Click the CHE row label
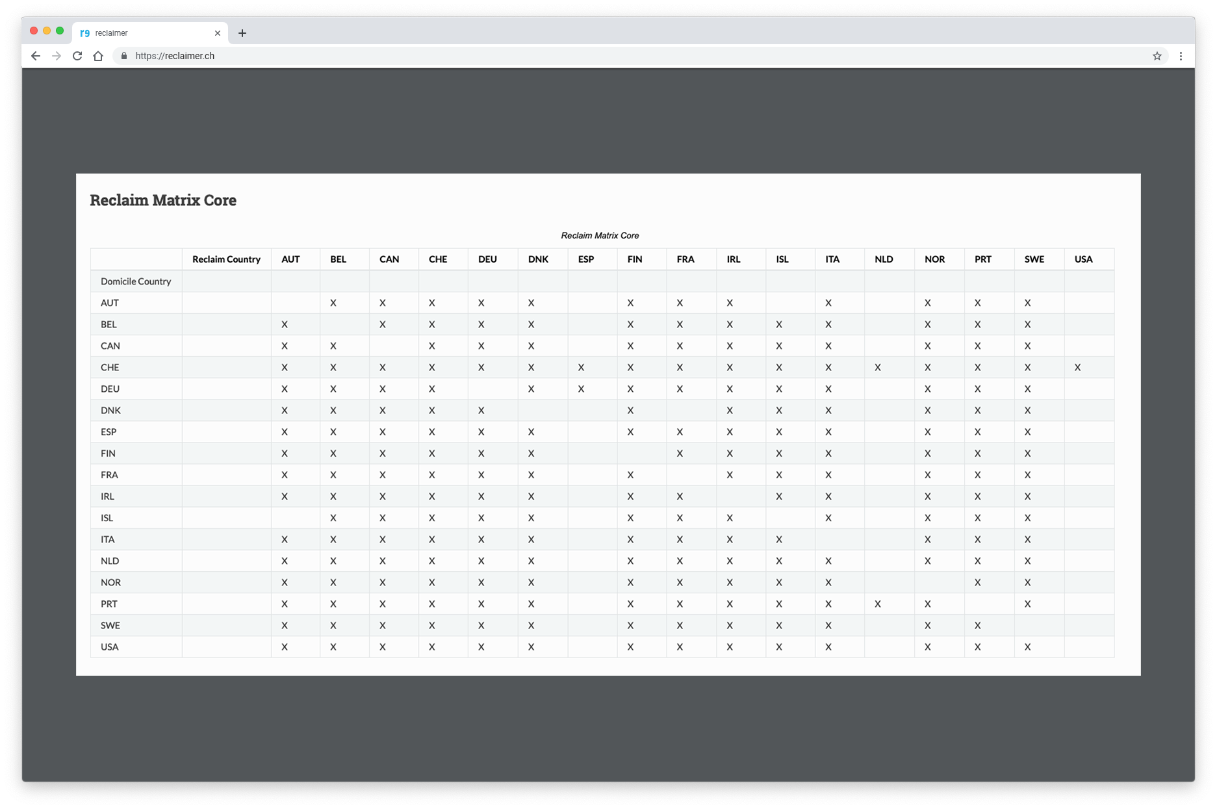 pos(110,367)
